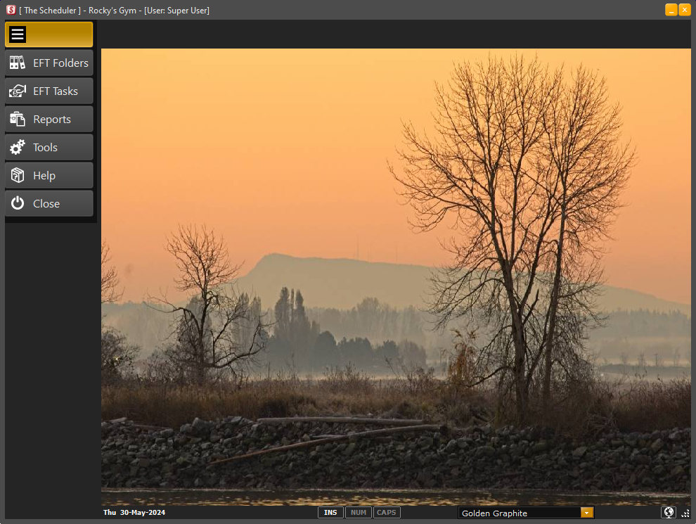
Task: Close the Scheduler window with orange X
Action: coord(685,10)
